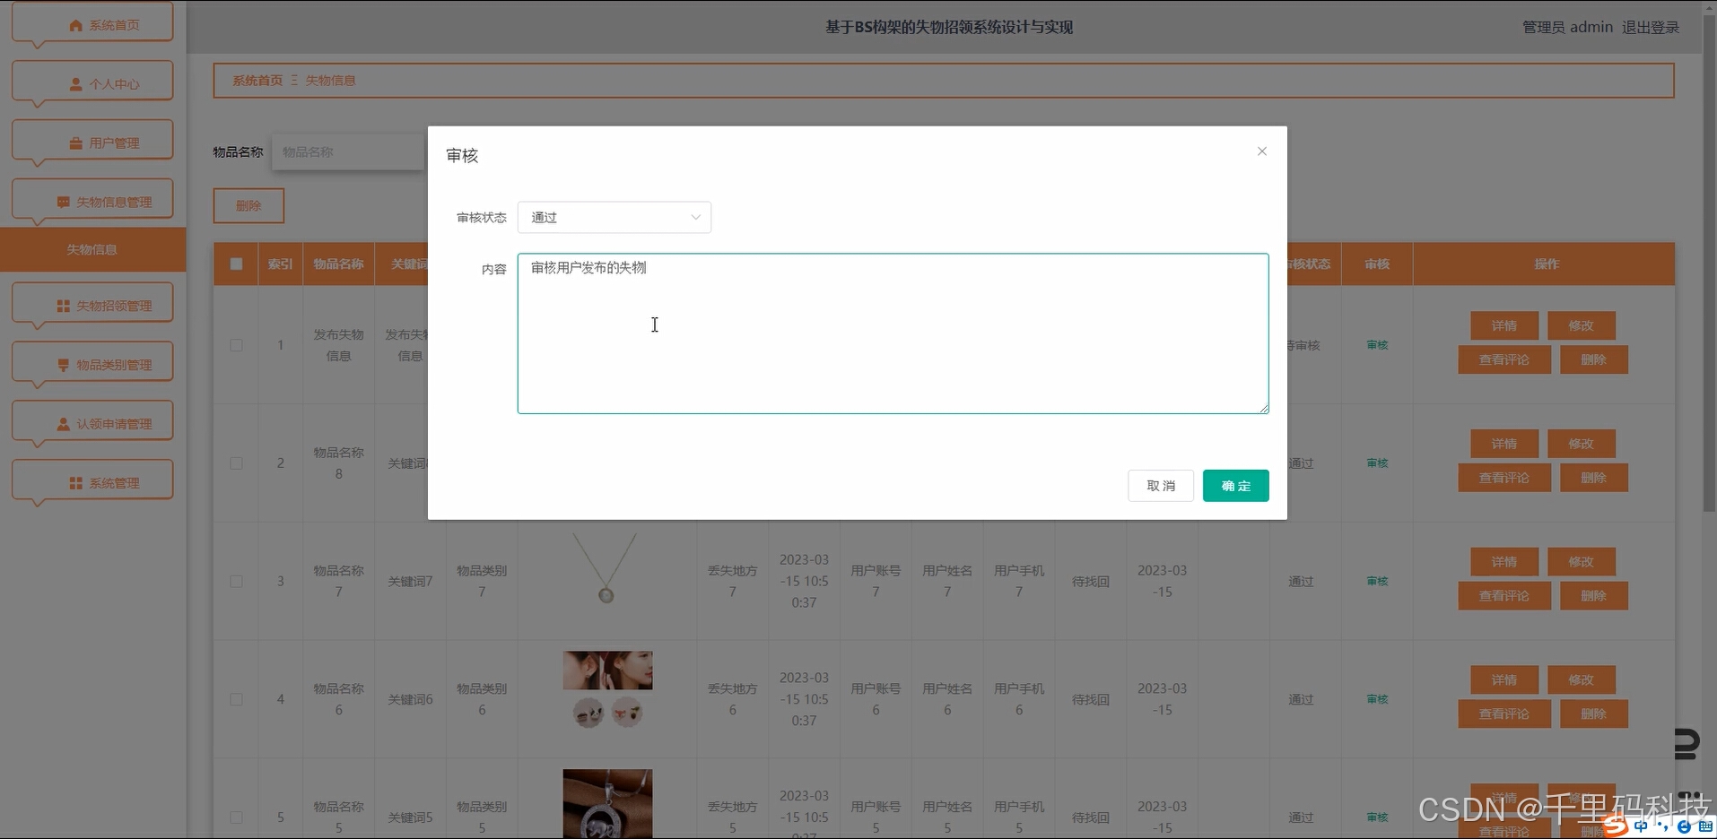
Task: Click the user icon beside 认领申请管理
Action: (63, 425)
